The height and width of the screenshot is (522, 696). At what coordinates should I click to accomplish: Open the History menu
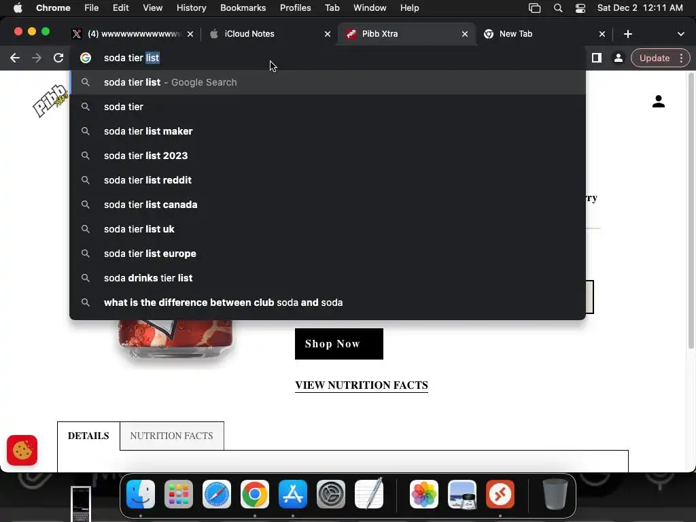pyautogui.click(x=191, y=8)
